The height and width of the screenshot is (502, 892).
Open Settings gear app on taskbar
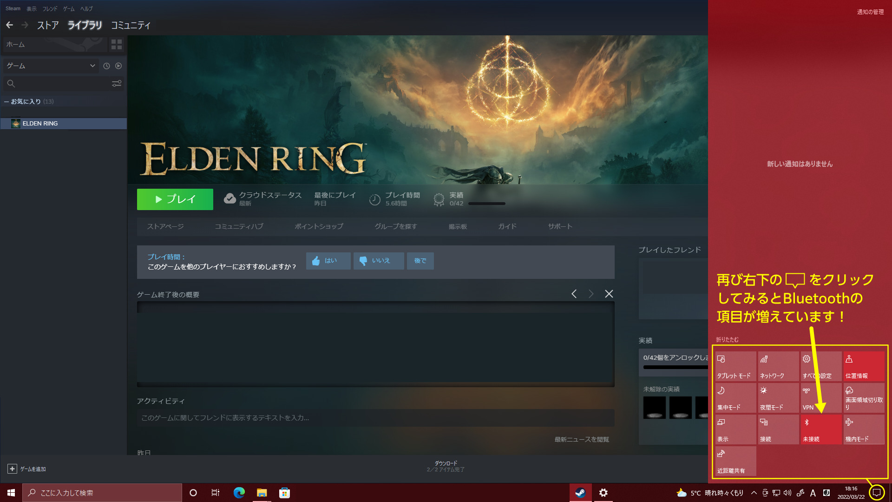(x=603, y=493)
